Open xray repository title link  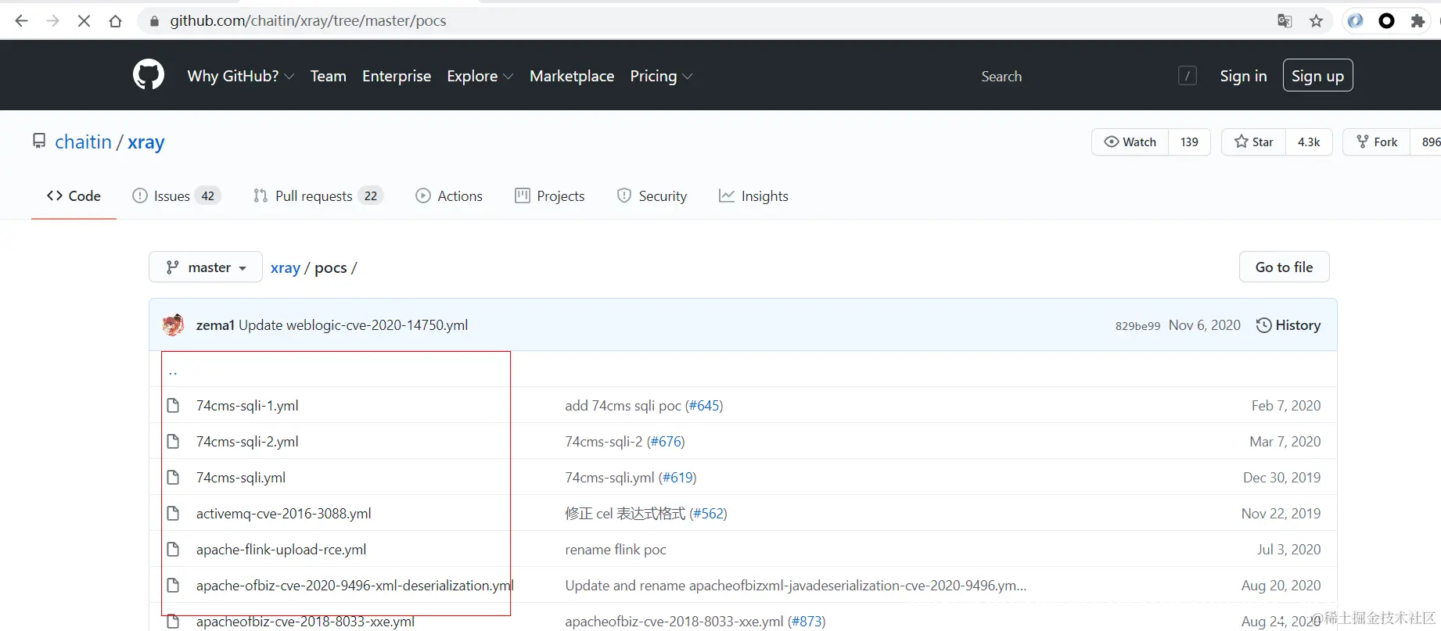point(146,142)
